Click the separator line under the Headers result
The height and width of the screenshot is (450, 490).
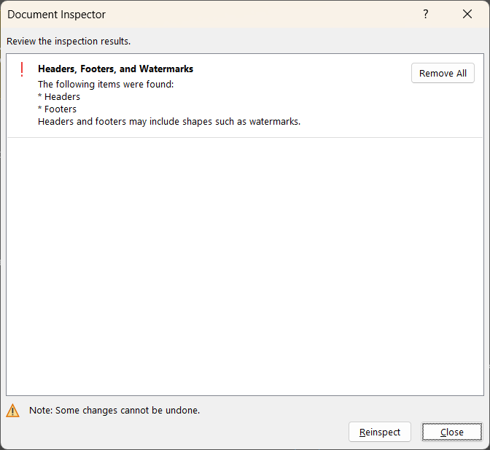pyautogui.click(x=244, y=137)
